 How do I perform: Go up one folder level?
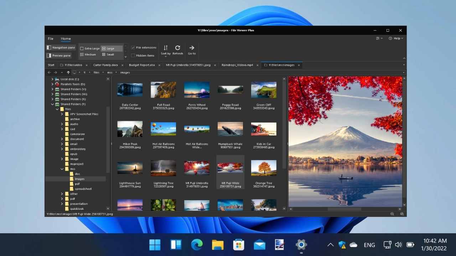pyautogui.click(x=68, y=73)
